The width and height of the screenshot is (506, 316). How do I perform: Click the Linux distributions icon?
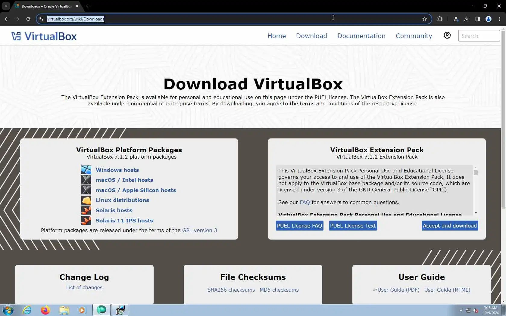pyautogui.click(x=86, y=200)
